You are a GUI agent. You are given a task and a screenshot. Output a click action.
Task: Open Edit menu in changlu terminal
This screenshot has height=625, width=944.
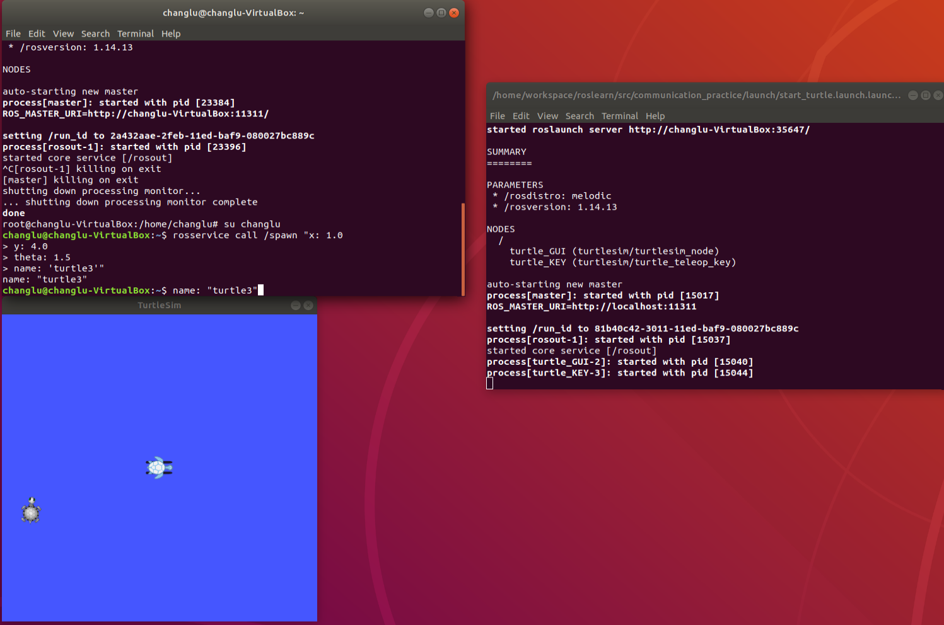tap(37, 33)
